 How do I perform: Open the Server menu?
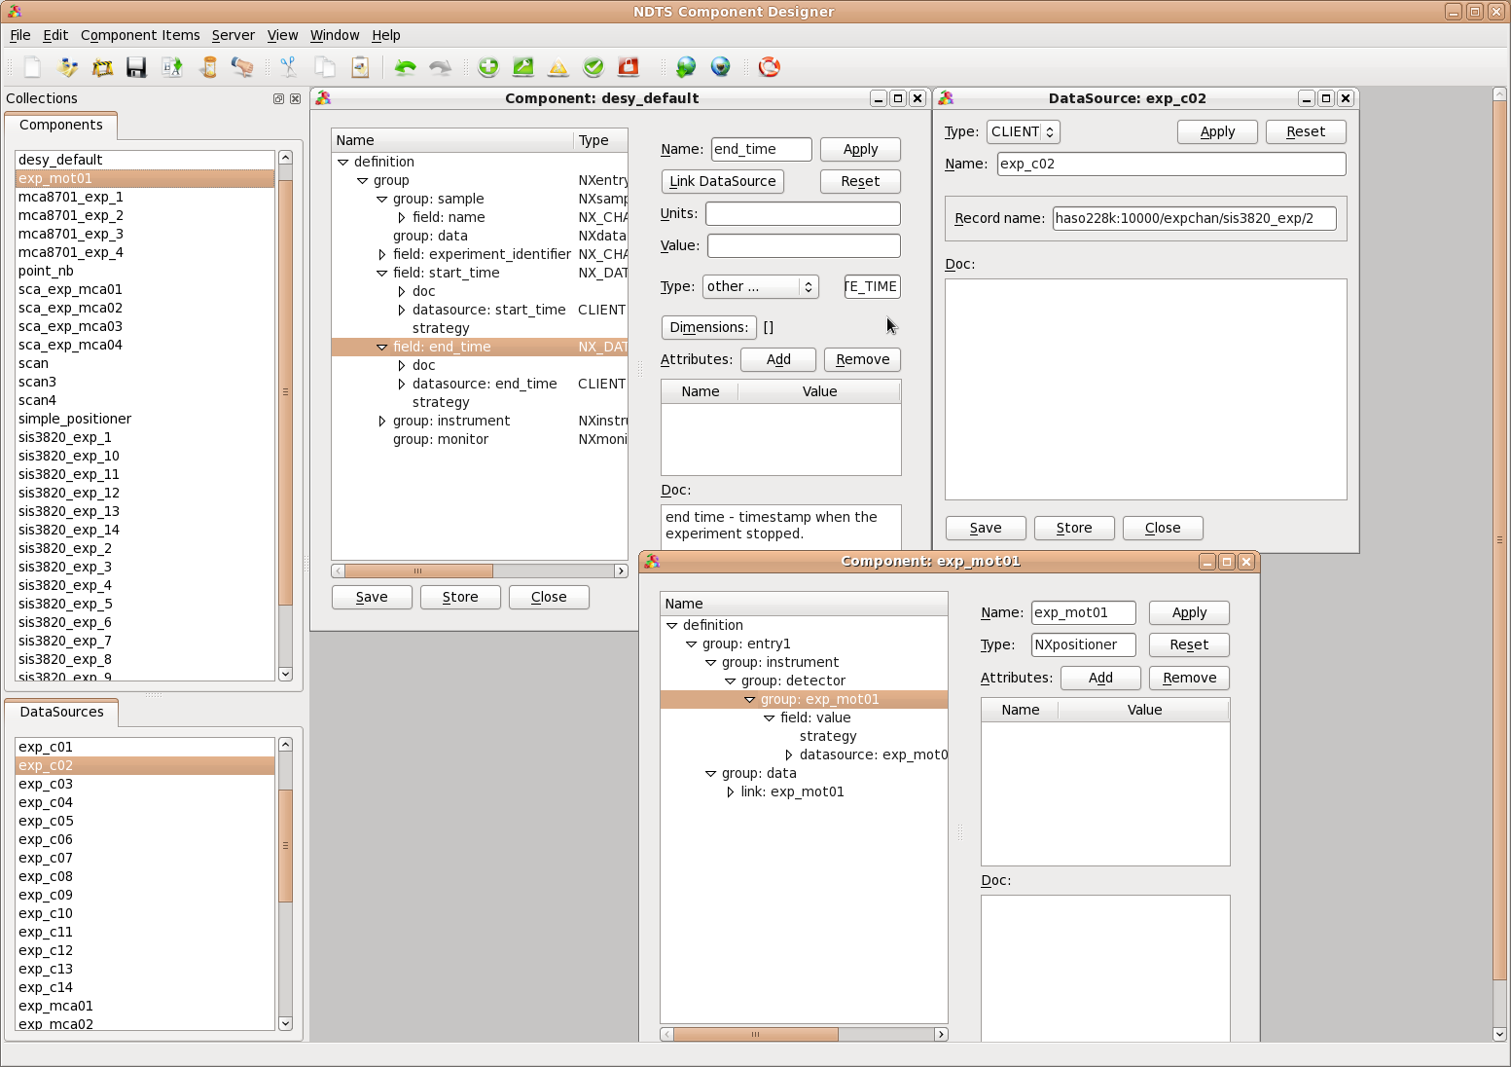coord(233,35)
